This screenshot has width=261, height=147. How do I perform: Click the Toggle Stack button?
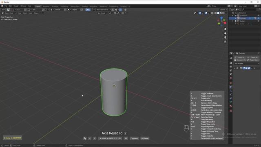click(x=253, y=60)
